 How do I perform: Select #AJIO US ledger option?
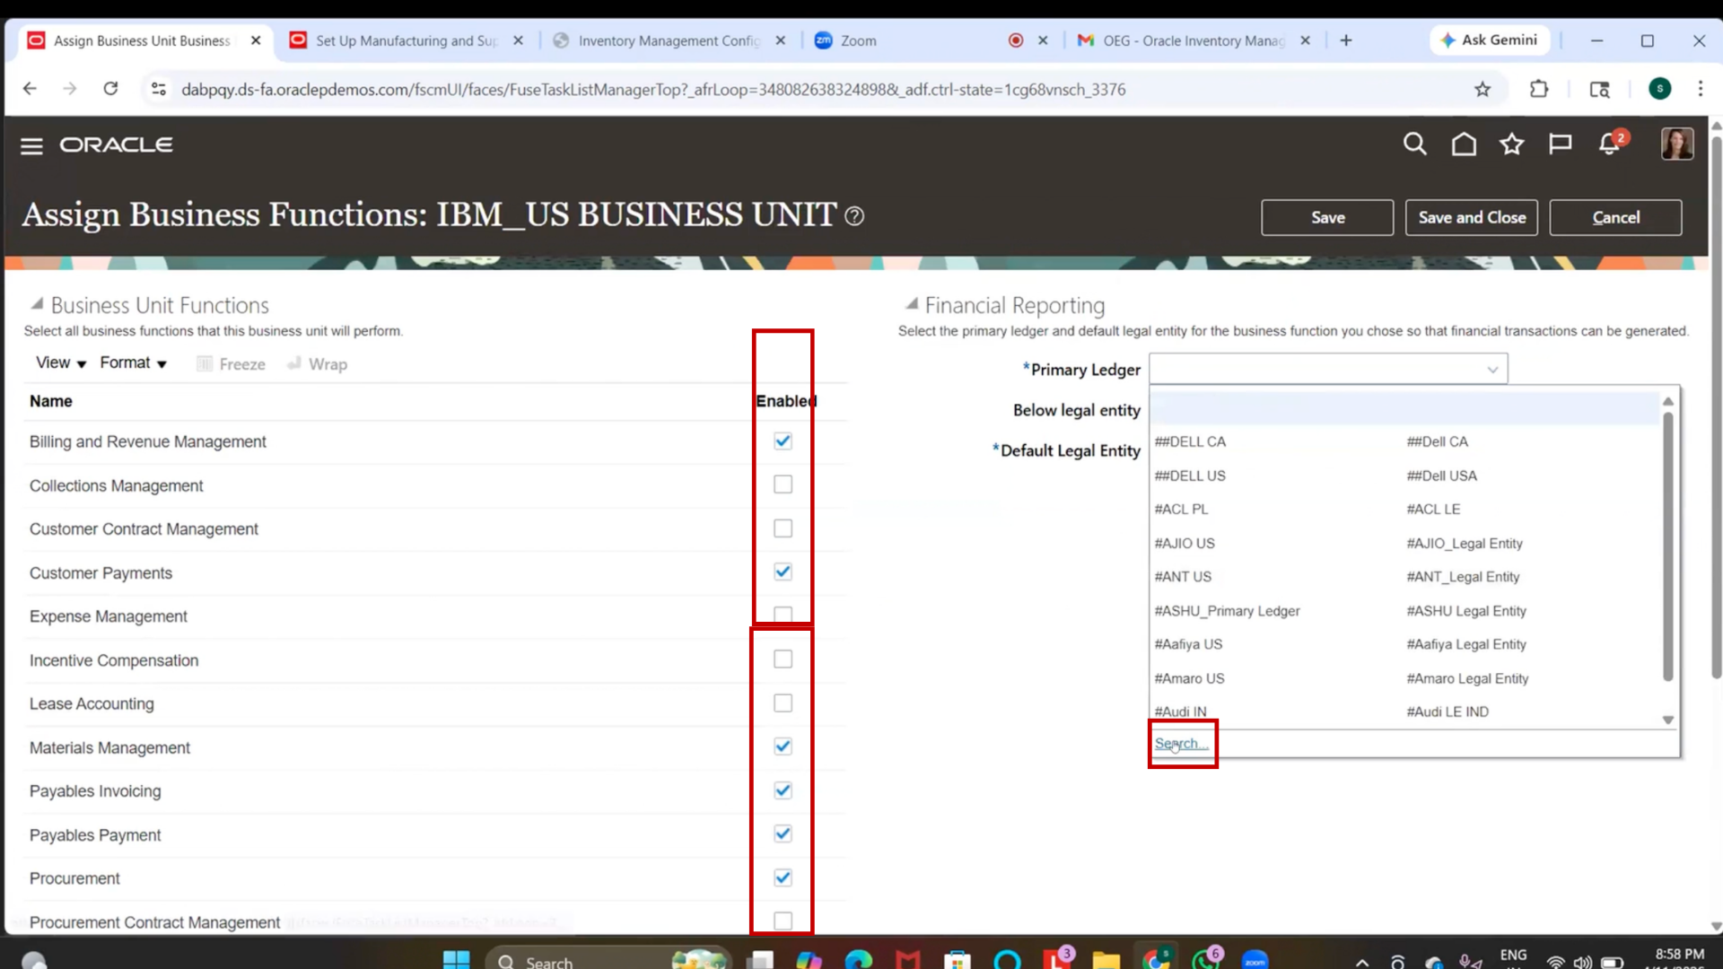[1185, 544]
